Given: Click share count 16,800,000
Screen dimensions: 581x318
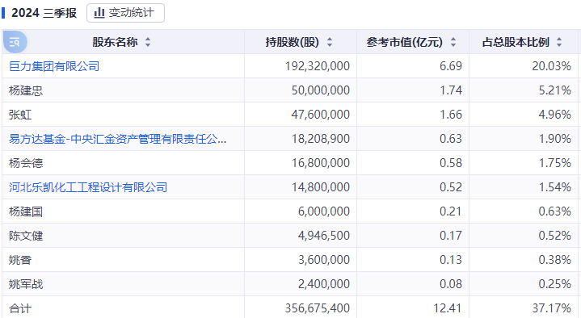Looking at the screenshot, I should [x=321, y=163].
